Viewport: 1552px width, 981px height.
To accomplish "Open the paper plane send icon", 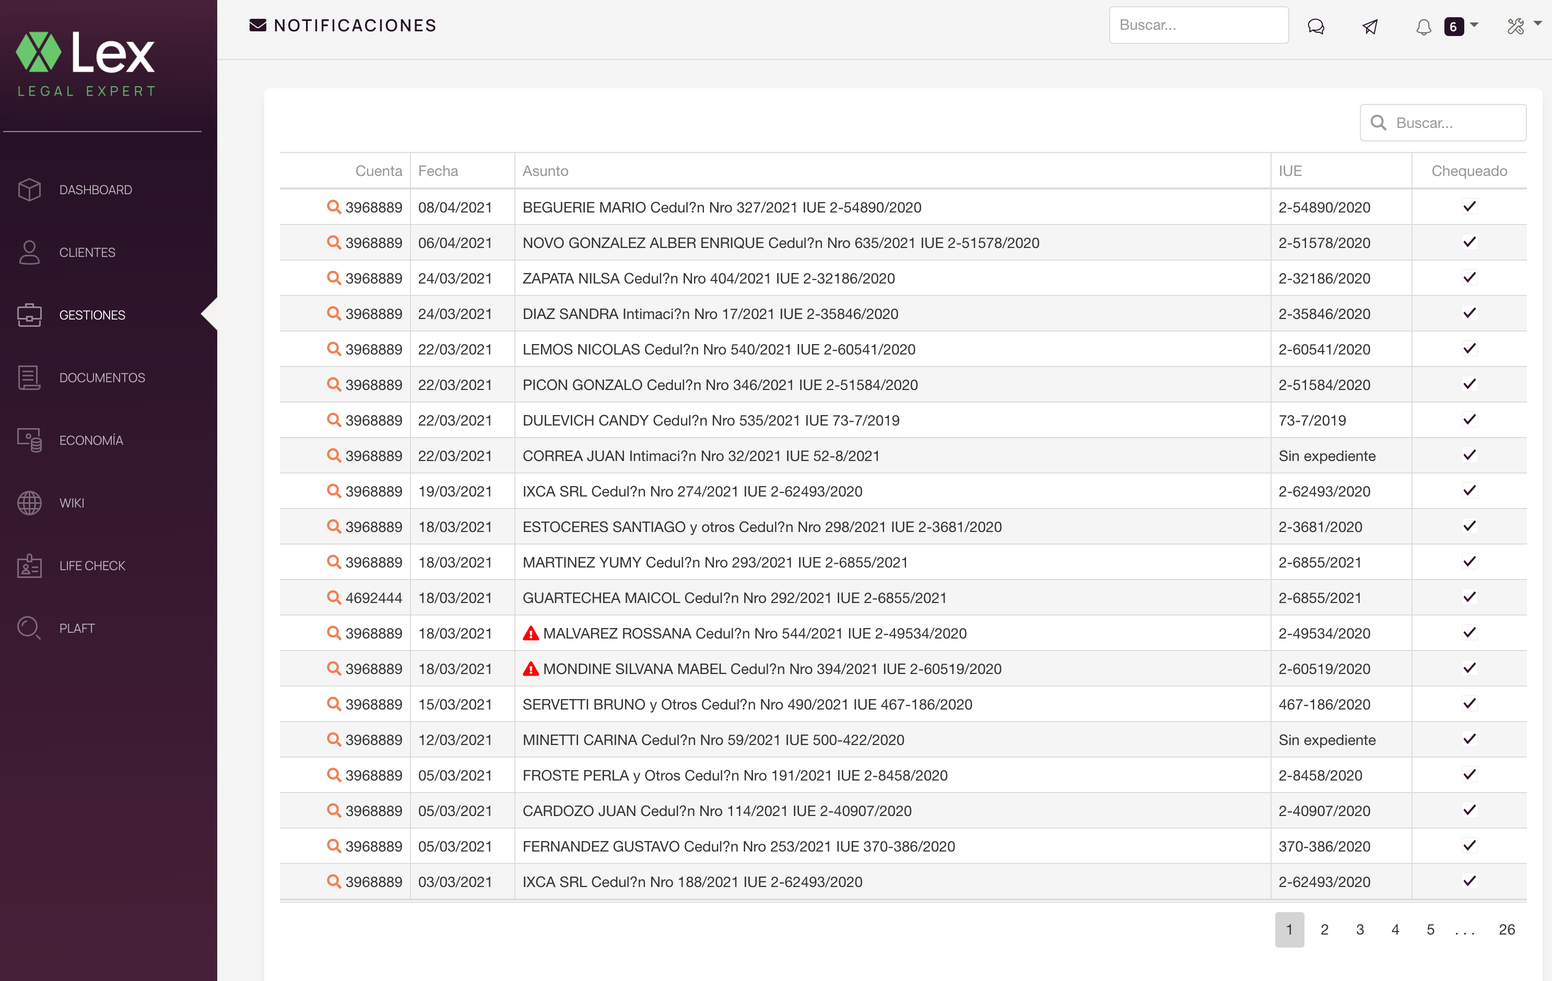I will (1370, 26).
